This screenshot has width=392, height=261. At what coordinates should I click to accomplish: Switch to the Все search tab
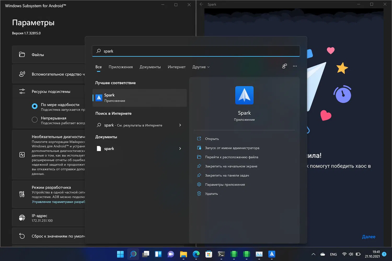[99, 67]
